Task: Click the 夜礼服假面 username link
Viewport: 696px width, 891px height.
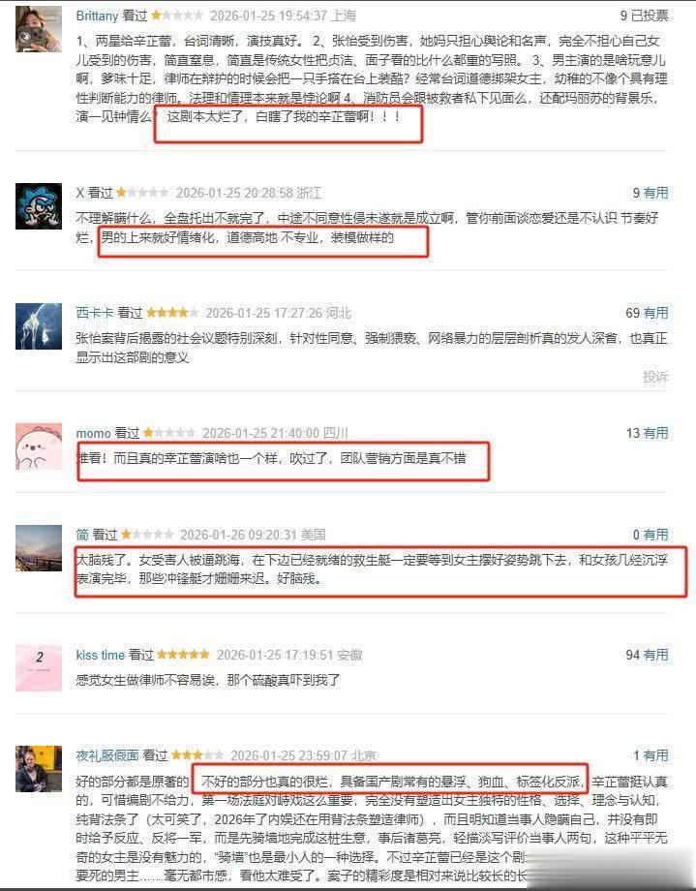Action: [107, 755]
